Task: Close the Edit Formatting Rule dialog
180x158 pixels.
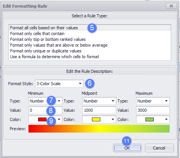Action: pyautogui.click(x=171, y=6)
